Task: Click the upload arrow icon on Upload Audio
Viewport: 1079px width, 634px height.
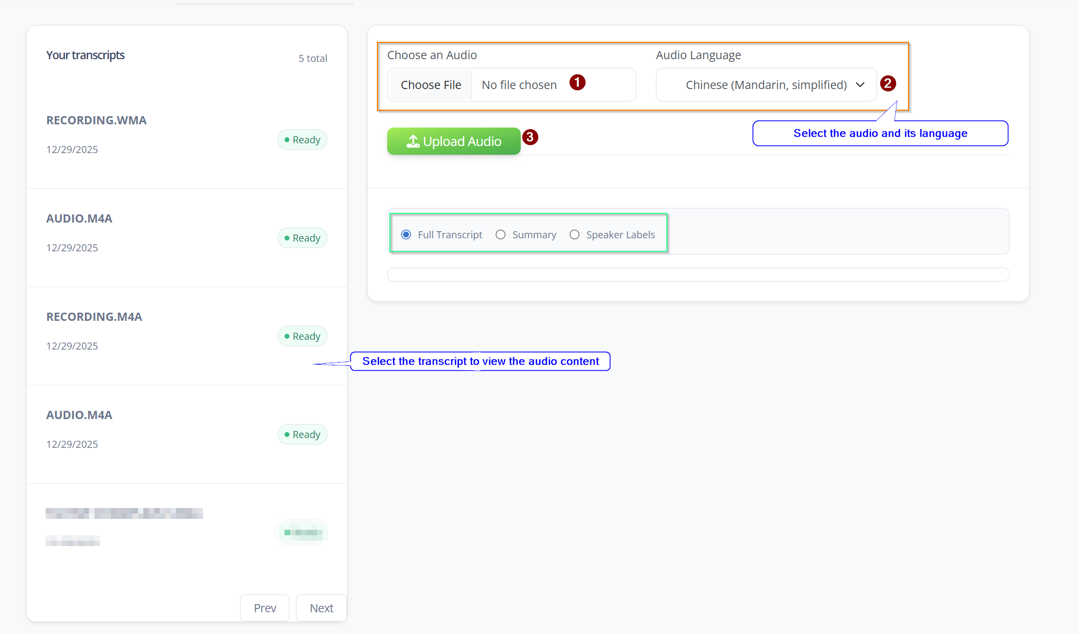Action: click(x=413, y=141)
